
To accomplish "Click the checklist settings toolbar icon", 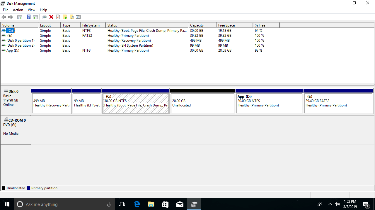I will pyautogui.click(x=78, y=17).
